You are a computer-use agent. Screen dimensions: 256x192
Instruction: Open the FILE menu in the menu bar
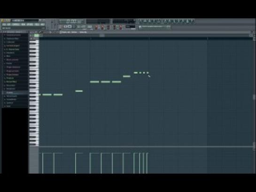pos(4,24)
